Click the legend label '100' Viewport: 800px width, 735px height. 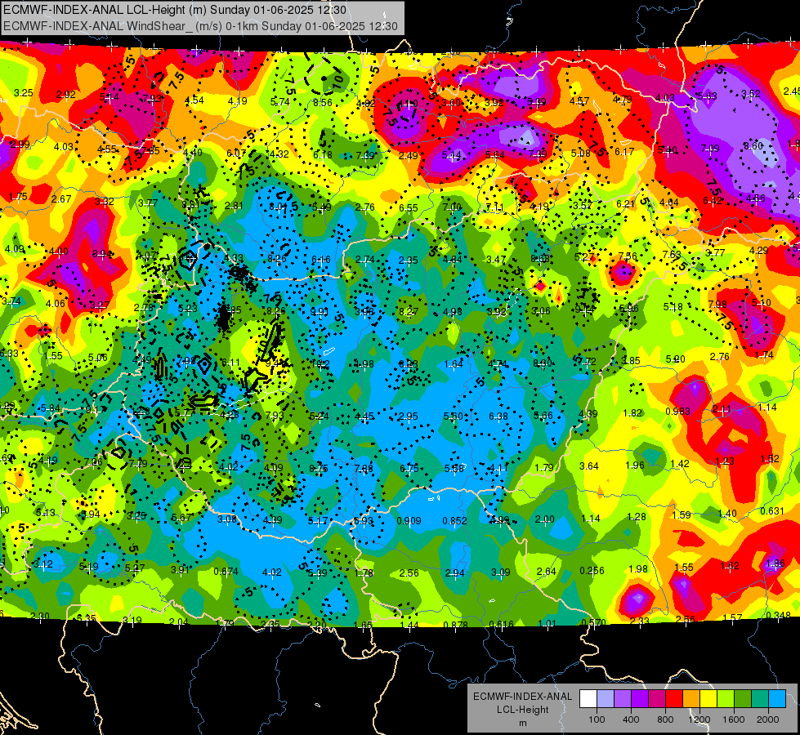(x=597, y=719)
